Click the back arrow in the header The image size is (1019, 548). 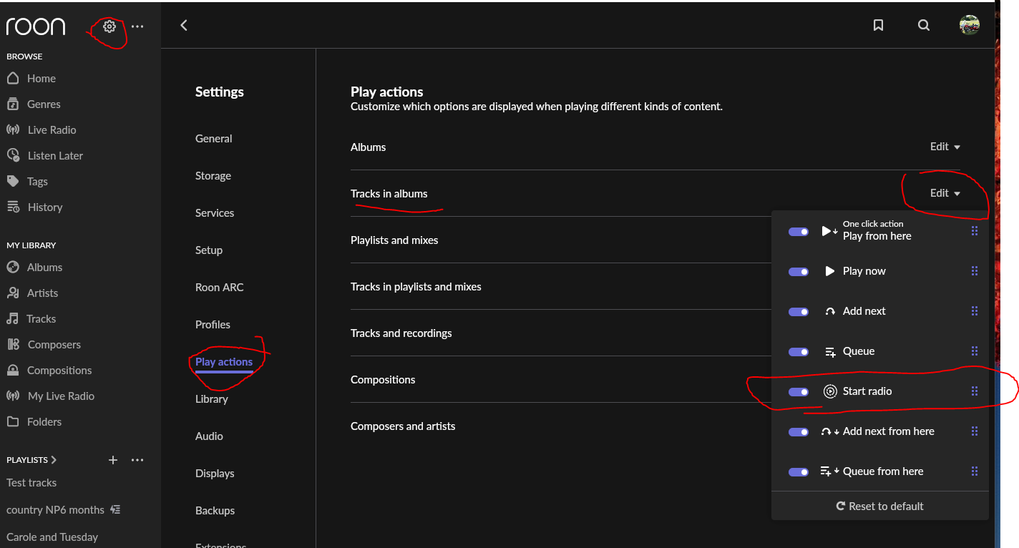(x=184, y=25)
